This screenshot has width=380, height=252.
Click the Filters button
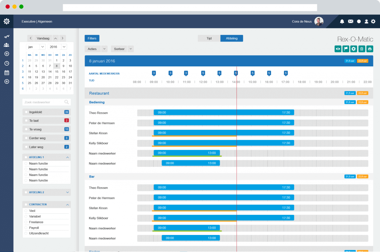[x=92, y=38]
